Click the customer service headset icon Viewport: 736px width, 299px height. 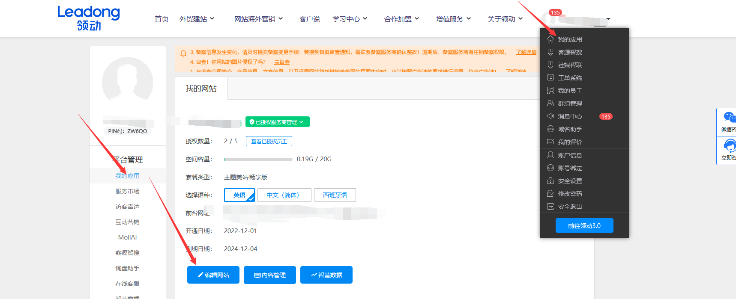(x=730, y=146)
